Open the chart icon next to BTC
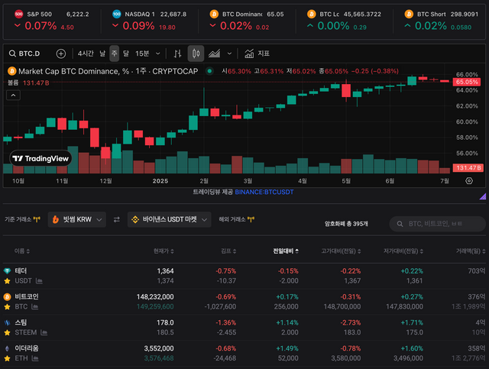This screenshot has height=369, width=489. pyautogui.click(x=35, y=307)
